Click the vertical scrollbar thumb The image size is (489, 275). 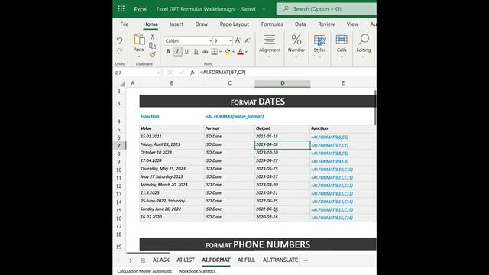pos(375,108)
